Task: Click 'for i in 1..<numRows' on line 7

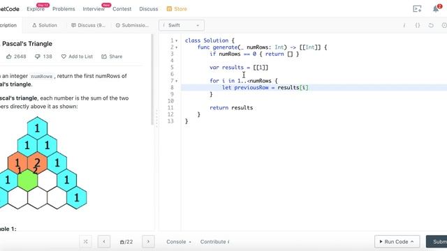Action: pos(244,81)
